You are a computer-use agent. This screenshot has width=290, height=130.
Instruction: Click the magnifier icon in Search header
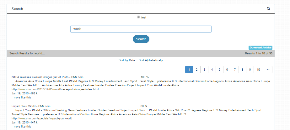268,9
